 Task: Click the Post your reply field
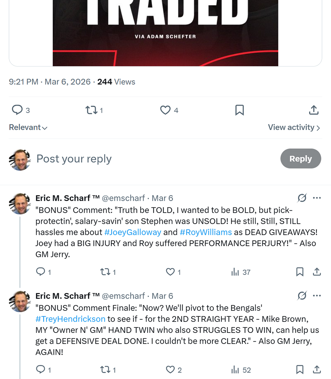coord(138,159)
